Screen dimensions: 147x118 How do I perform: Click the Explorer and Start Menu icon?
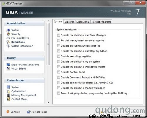(x=8, y=65)
